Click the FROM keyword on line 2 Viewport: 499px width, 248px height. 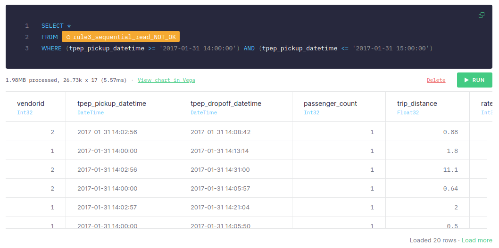(50, 37)
